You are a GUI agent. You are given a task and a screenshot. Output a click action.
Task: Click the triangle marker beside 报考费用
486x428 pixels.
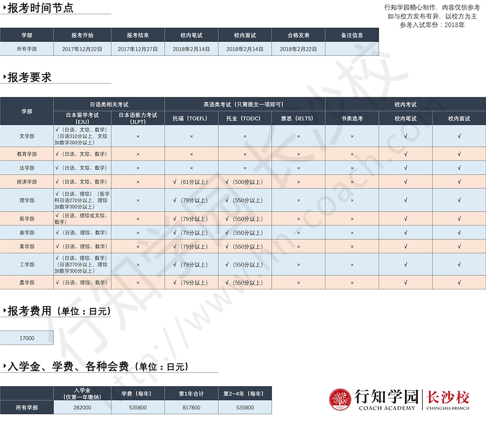4,311
